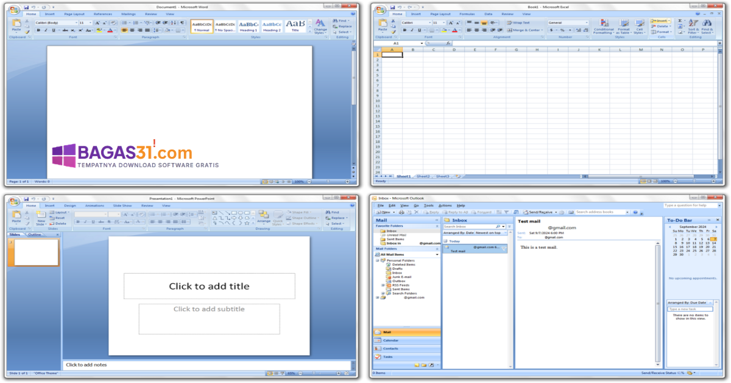Click Conditional Formatting in Excel

coord(604,27)
